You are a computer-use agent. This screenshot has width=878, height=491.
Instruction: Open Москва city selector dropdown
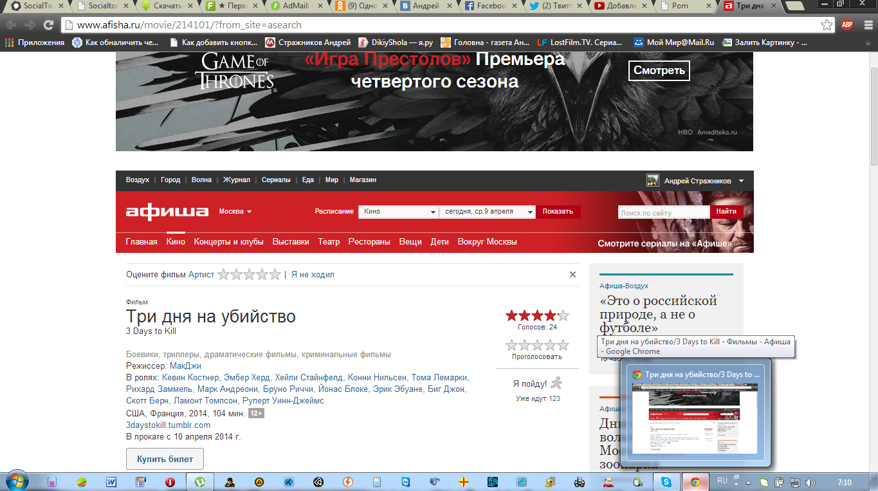click(235, 212)
